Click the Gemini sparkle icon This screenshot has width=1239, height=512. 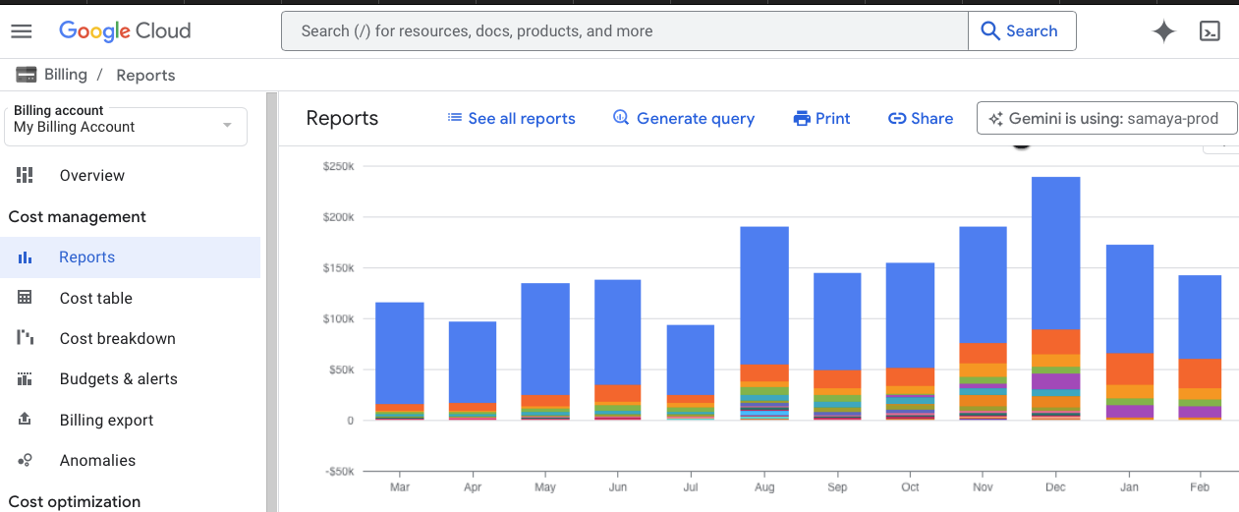[x=1163, y=31]
